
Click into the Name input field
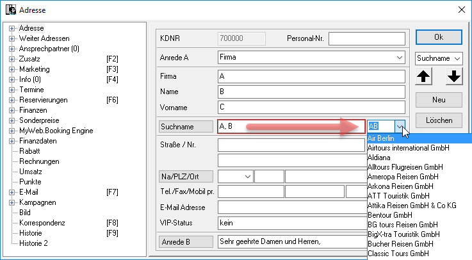[x=311, y=92]
